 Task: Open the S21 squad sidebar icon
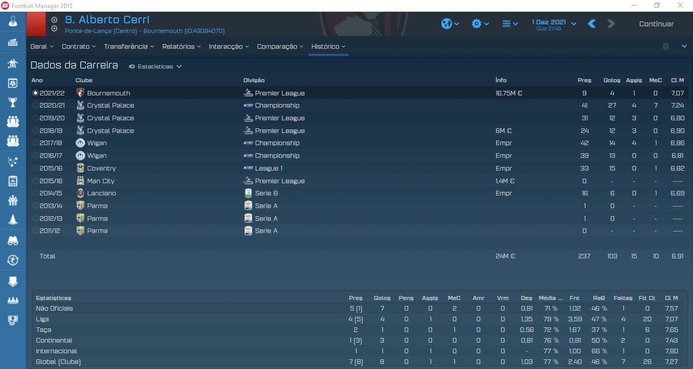pos(13,121)
